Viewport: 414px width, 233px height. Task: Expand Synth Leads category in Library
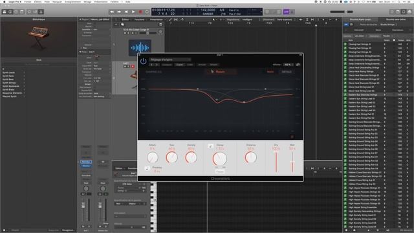coord(13,72)
